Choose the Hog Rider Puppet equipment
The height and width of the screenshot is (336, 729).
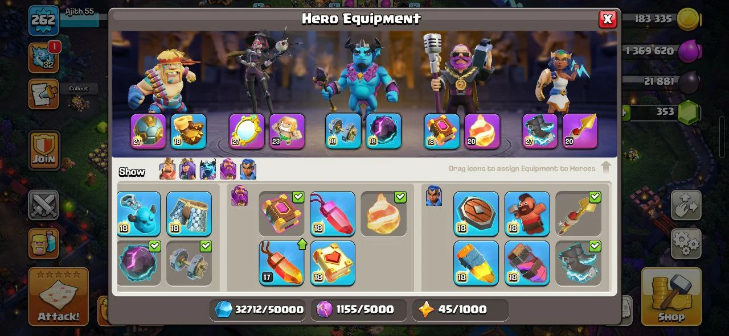[x=527, y=214]
